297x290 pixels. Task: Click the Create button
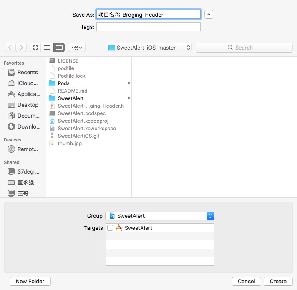pos(278,281)
